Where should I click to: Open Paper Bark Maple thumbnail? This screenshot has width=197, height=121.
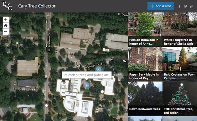click(x=145, y=64)
